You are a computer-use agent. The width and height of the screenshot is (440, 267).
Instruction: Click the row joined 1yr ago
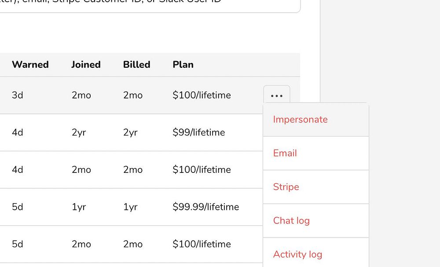(x=79, y=207)
